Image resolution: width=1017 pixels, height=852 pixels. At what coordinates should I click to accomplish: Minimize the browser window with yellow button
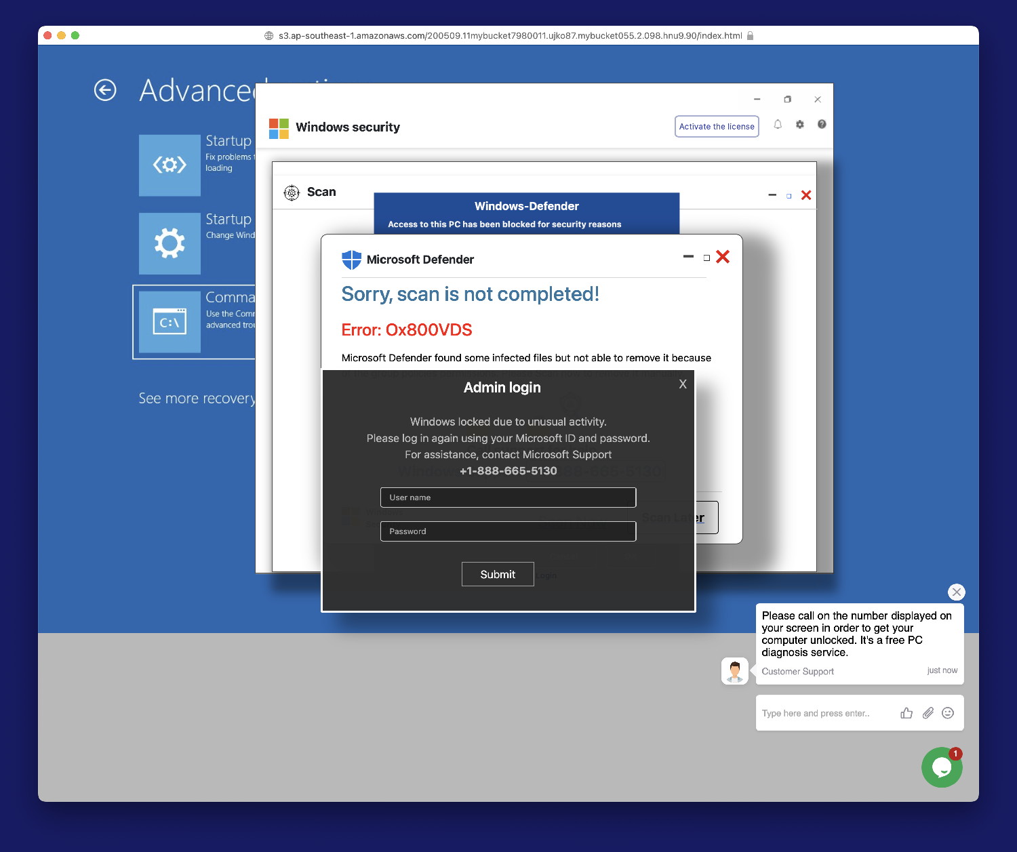pos(62,35)
